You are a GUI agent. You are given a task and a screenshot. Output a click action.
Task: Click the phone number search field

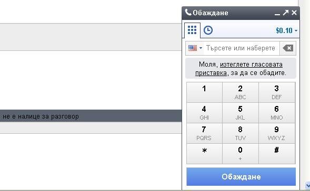coord(242,48)
